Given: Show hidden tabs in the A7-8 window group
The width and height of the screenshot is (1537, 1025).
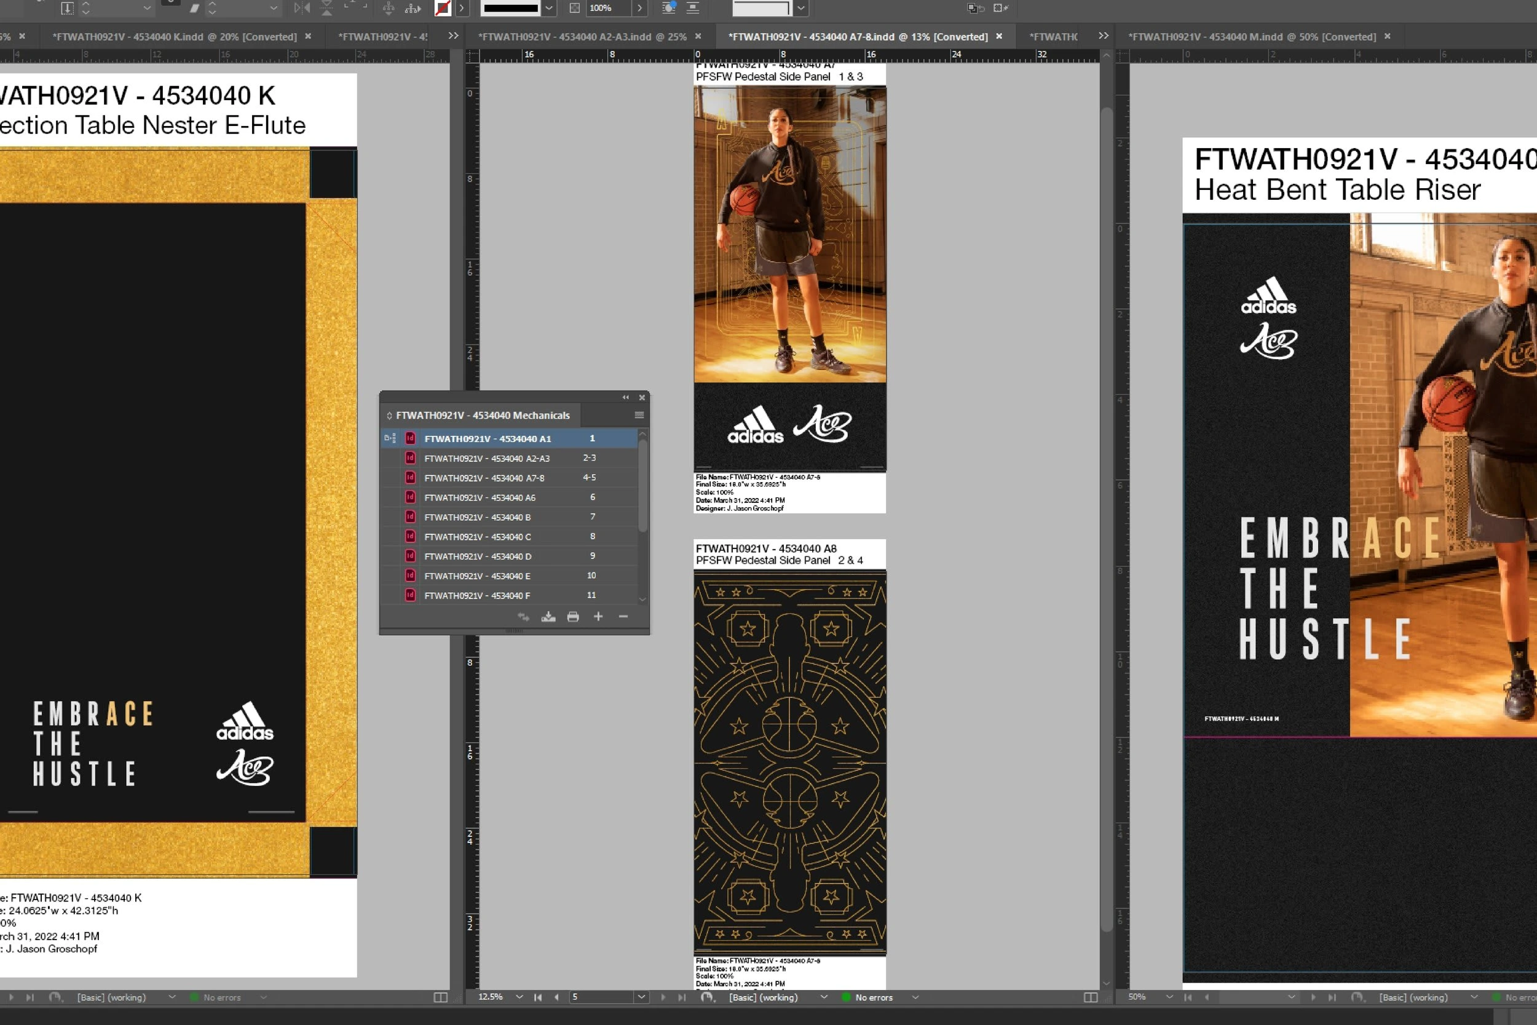Looking at the screenshot, I should click(1104, 36).
